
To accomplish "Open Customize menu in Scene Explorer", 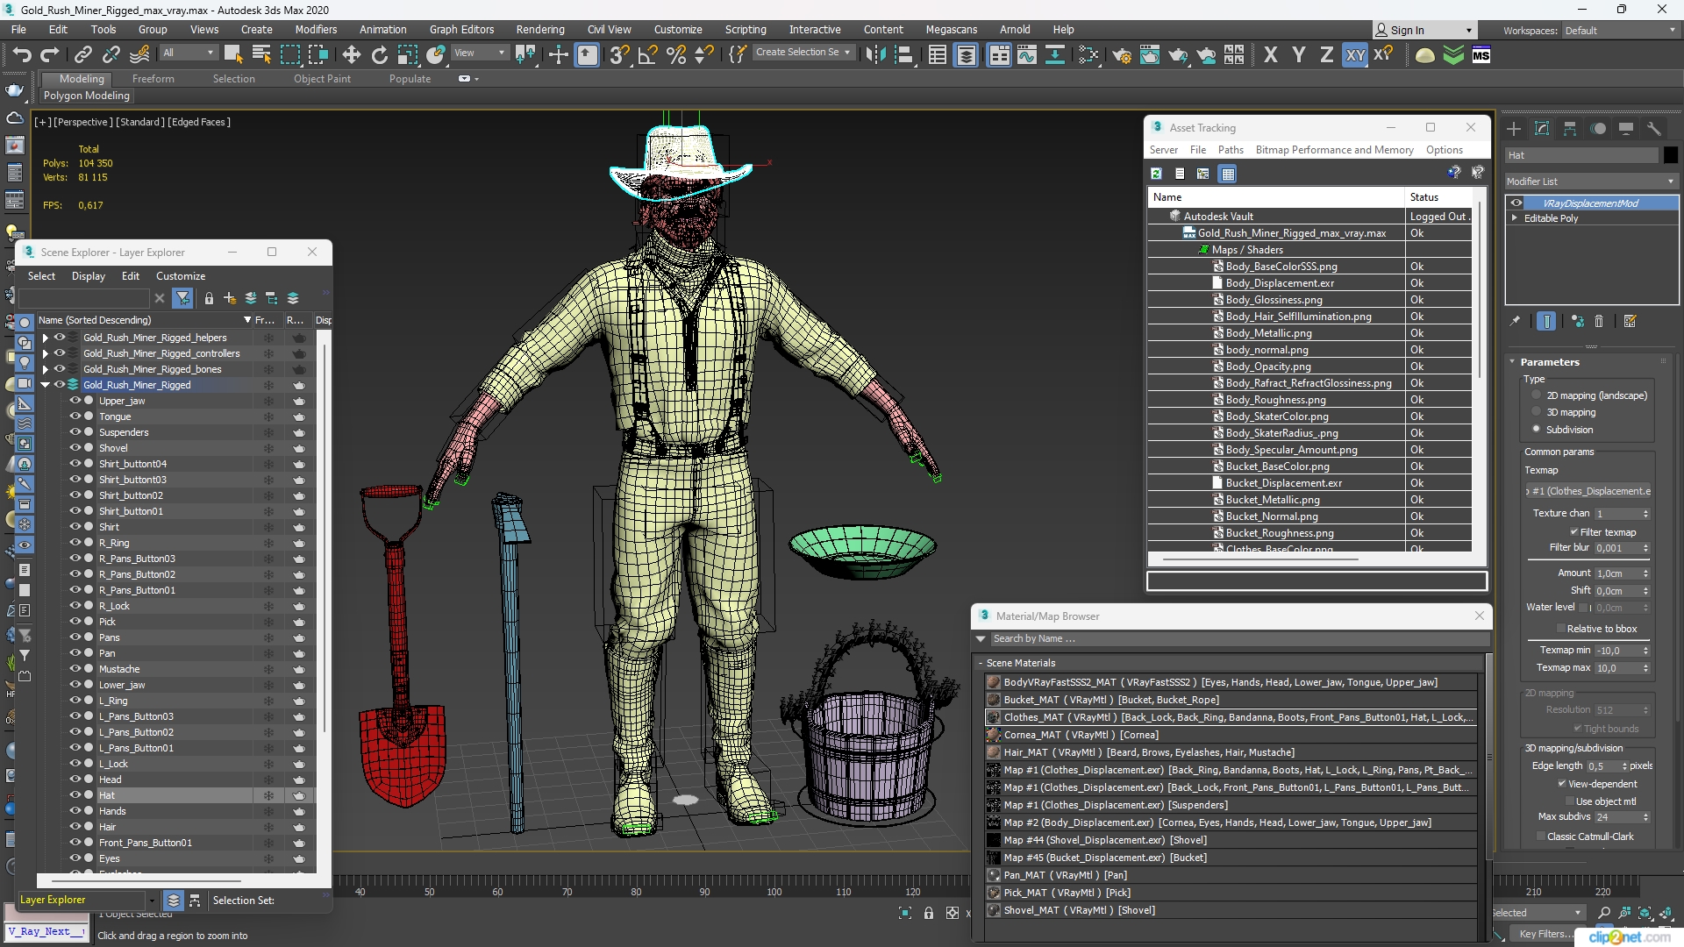I will point(181,276).
